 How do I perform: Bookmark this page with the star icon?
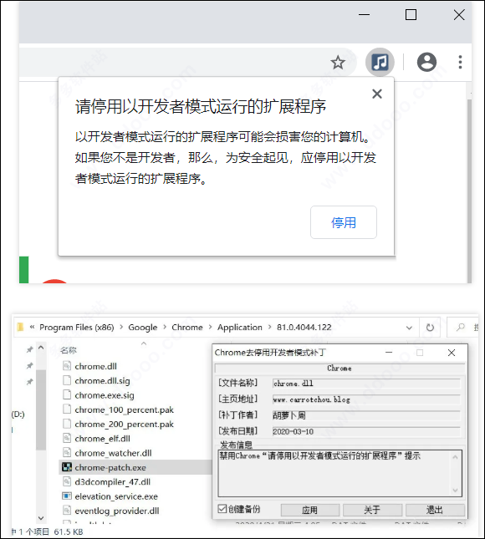click(x=338, y=63)
